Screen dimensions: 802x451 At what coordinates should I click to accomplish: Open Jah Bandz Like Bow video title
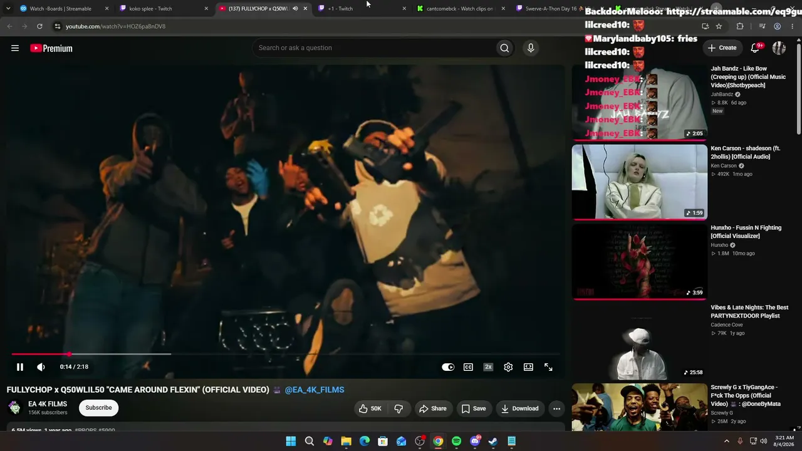coord(748,76)
